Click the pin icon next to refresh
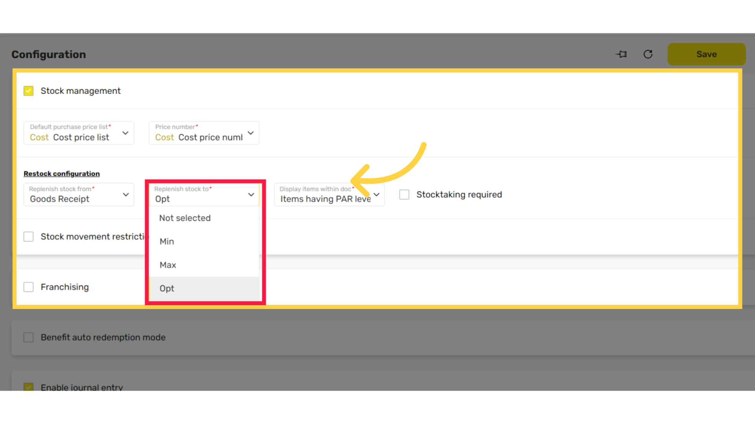The width and height of the screenshot is (755, 424). [x=621, y=54]
